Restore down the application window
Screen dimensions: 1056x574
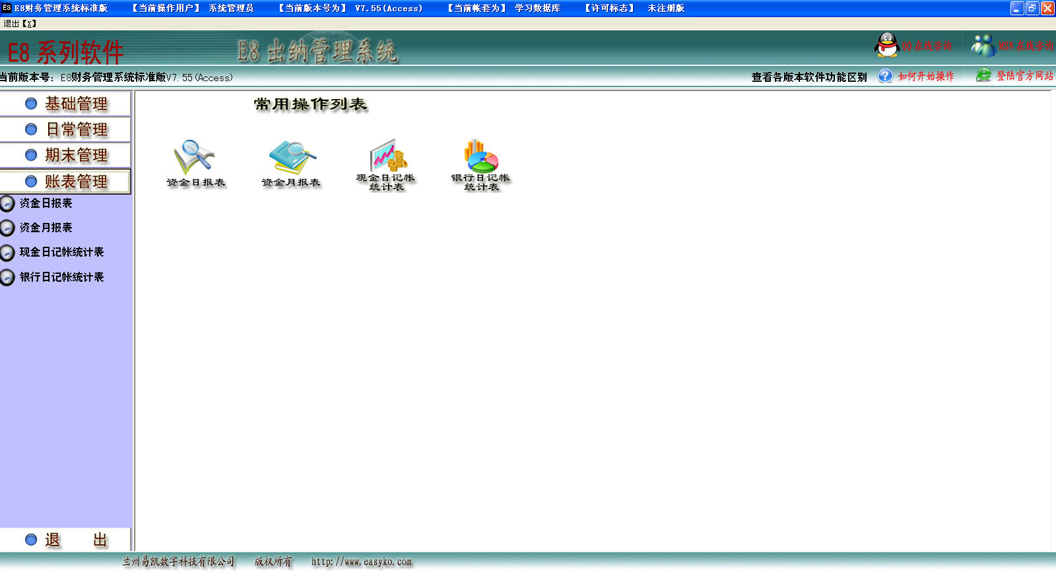pos(1032,8)
